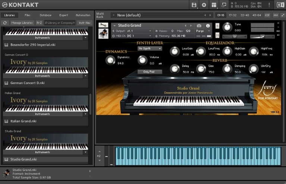Expand Italian Grand Instruments dropdown
Viewport: 286px width, 184px height.
(85, 114)
